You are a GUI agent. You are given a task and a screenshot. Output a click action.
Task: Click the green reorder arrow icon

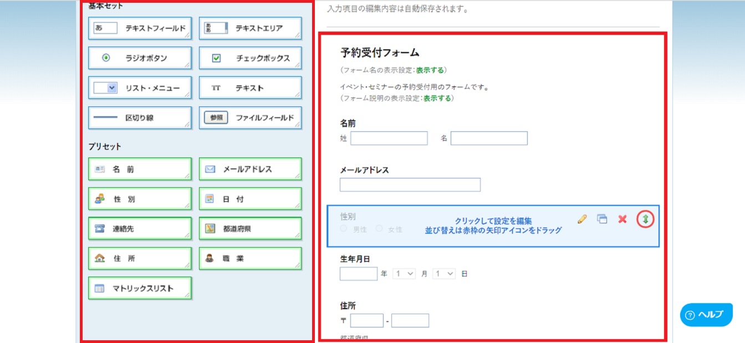click(645, 219)
